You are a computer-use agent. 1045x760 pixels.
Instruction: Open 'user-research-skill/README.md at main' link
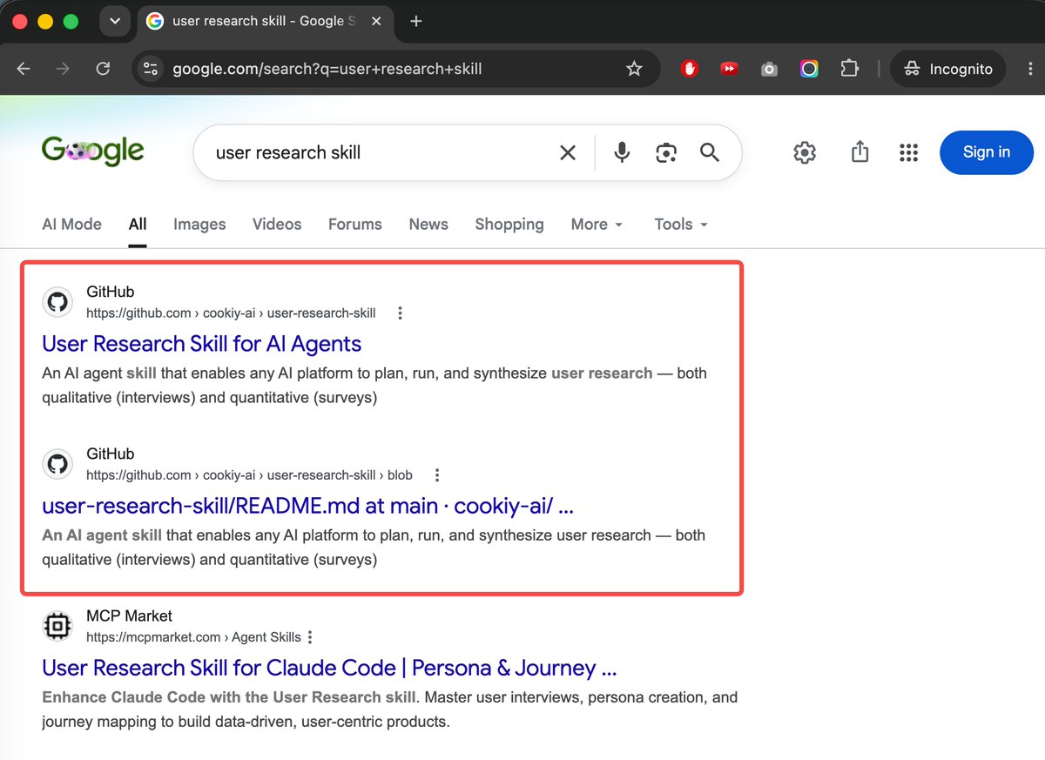307,505
